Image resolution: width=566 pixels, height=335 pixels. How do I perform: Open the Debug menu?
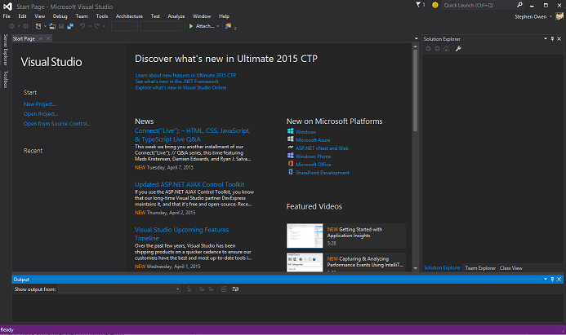click(x=60, y=16)
